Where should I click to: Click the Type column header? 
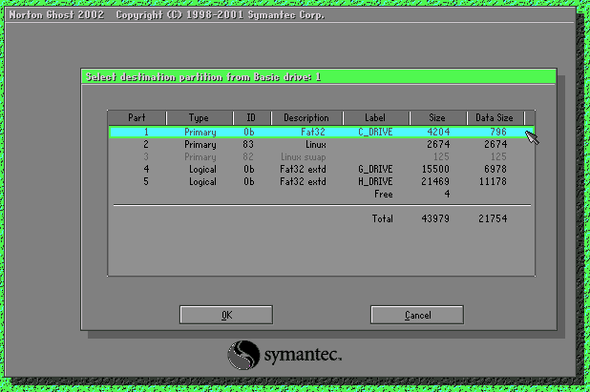[x=200, y=117]
